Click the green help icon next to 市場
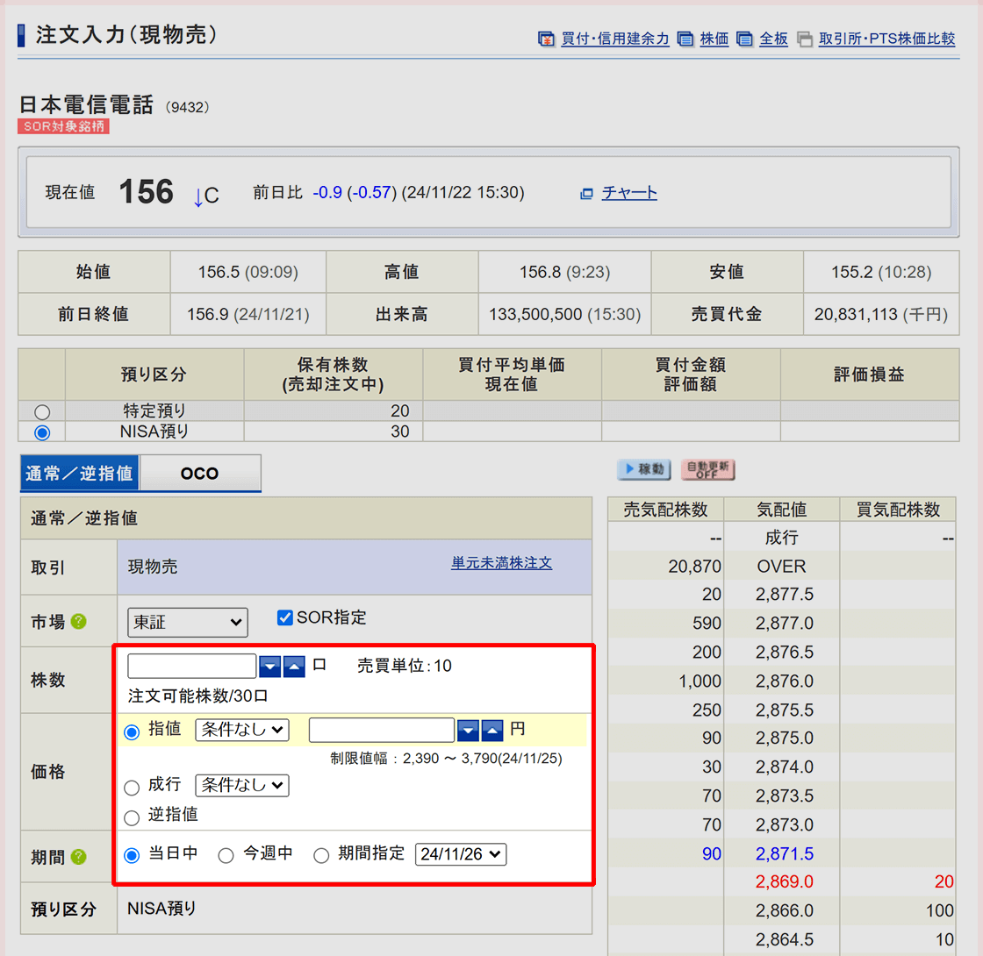This screenshot has height=956, width=983. pyautogui.click(x=78, y=622)
